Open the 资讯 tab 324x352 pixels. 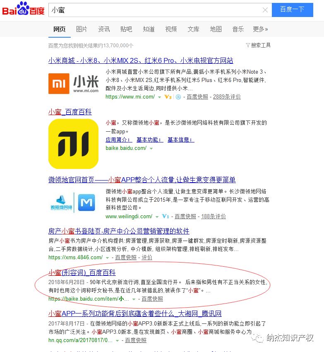[104, 29]
